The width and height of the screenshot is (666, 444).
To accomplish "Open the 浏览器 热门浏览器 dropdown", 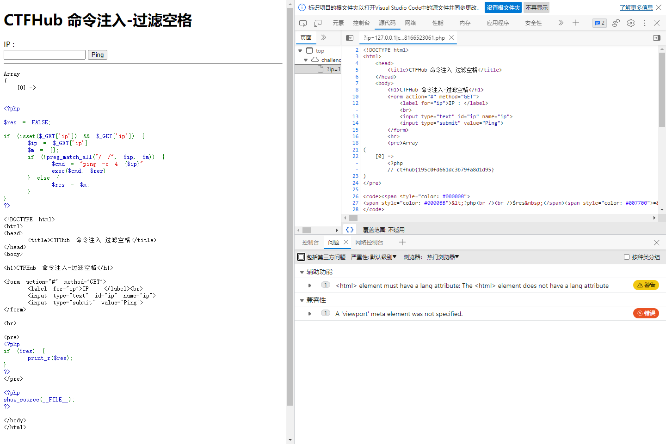I will (431, 257).
